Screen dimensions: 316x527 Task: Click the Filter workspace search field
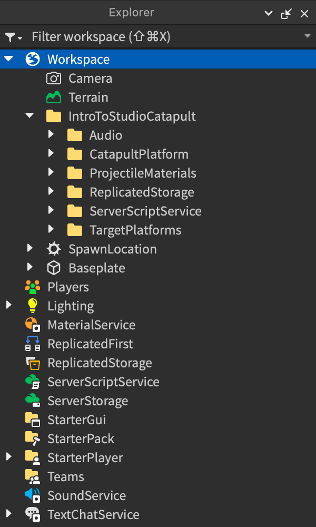pyautogui.click(x=158, y=37)
